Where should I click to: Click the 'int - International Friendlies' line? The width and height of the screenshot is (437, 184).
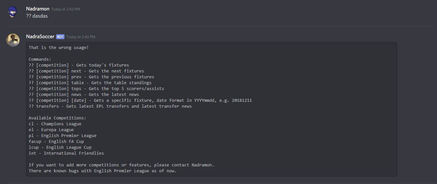[x=66, y=153]
